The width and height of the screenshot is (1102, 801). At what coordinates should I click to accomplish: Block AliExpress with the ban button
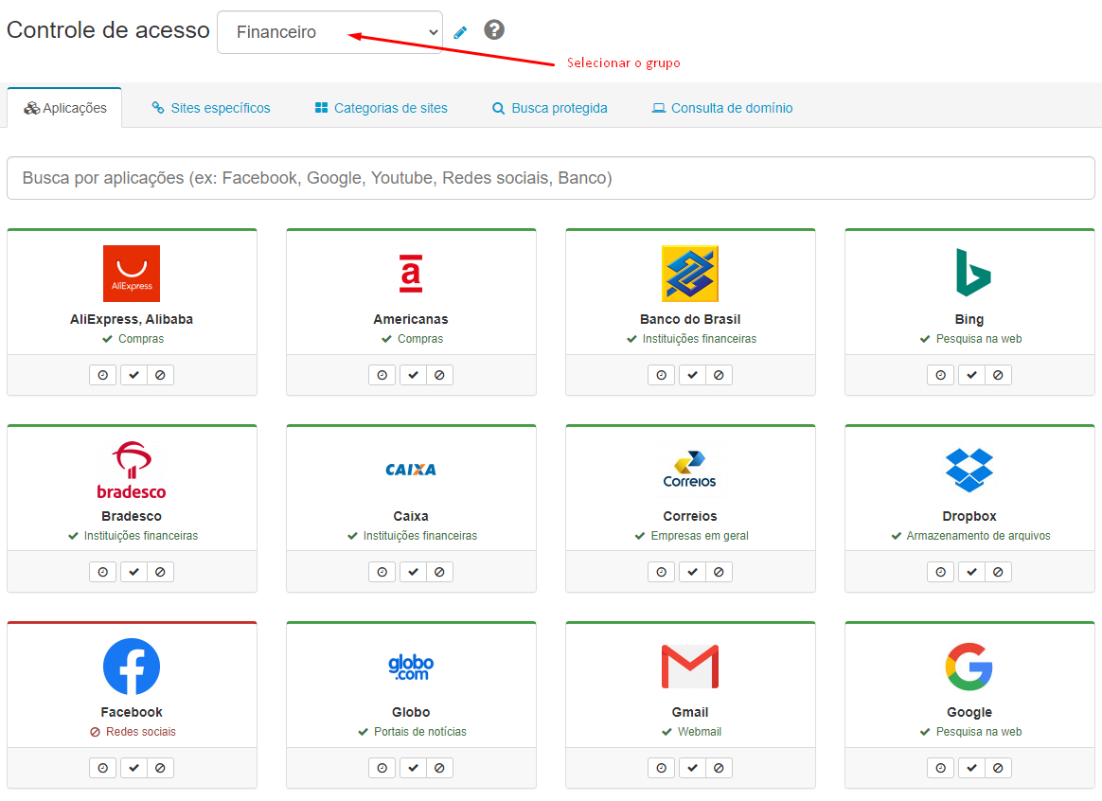pos(160,375)
